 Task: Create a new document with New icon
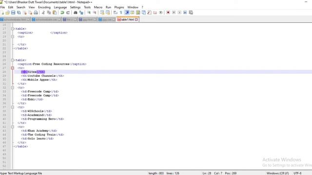(2, 13)
